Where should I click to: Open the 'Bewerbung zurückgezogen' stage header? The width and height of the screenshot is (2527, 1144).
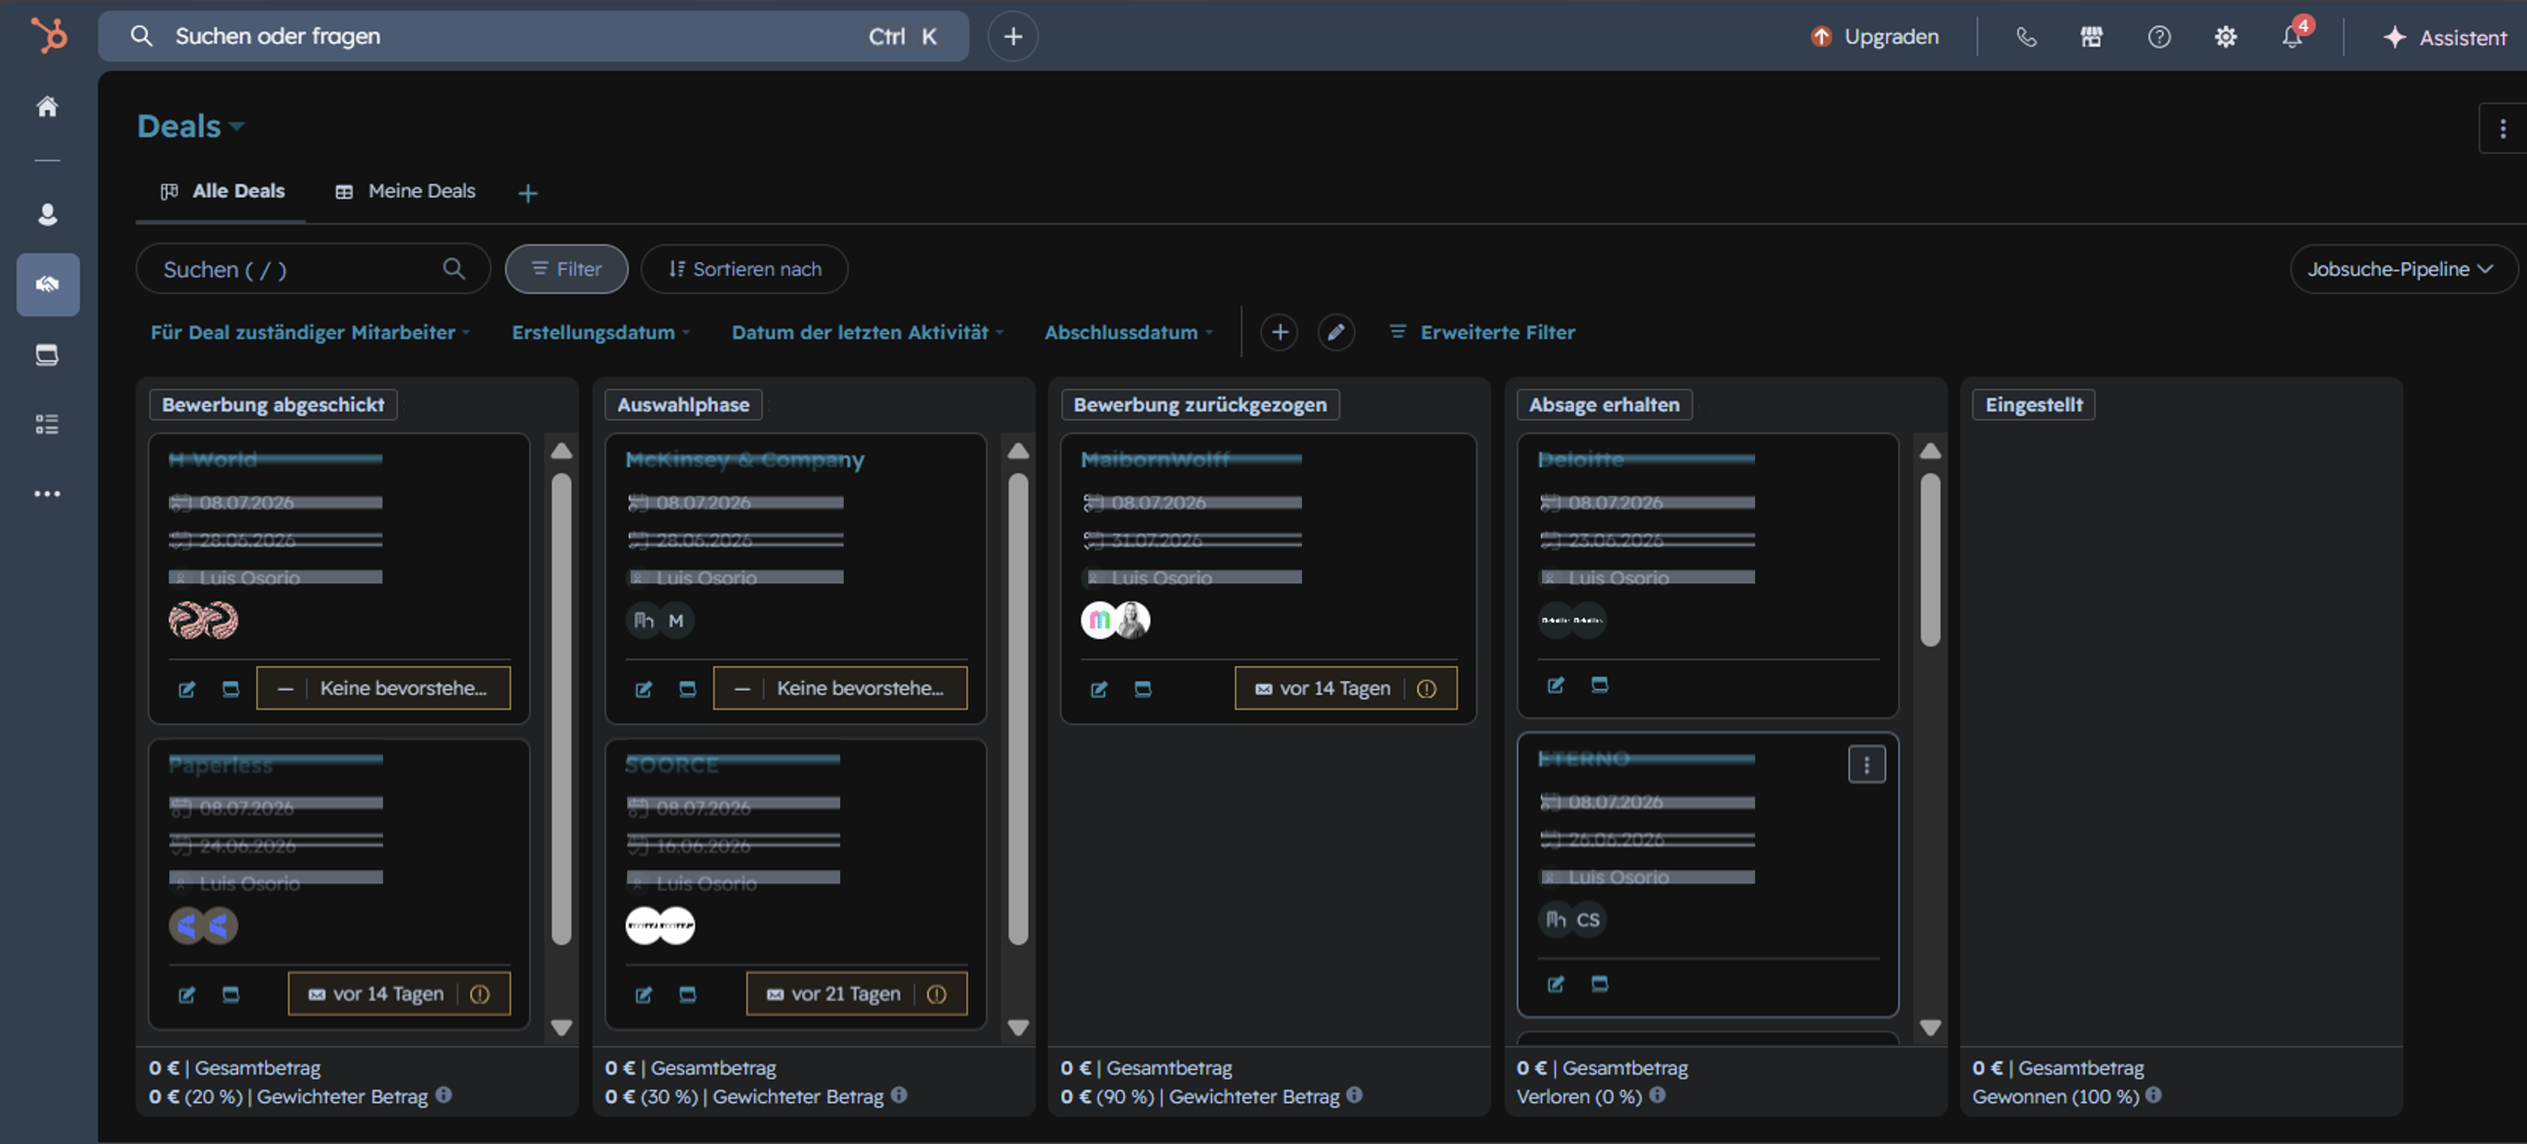(x=1200, y=405)
